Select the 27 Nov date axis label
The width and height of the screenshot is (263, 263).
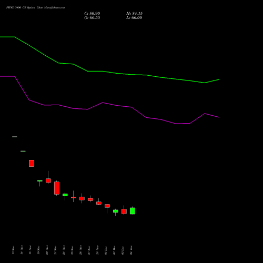tap(89, 250)
